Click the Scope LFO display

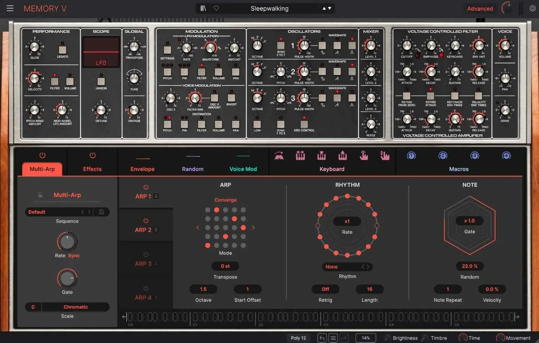pos(101,52)
